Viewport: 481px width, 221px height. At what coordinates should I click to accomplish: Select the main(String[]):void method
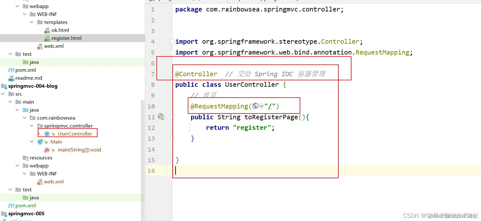point(79,150)
